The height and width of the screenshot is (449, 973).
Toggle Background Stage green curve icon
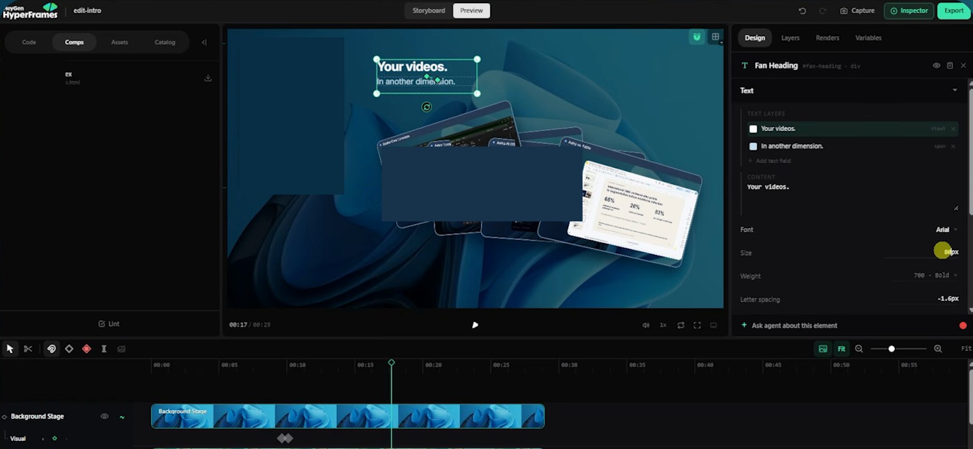coord(122,417)
